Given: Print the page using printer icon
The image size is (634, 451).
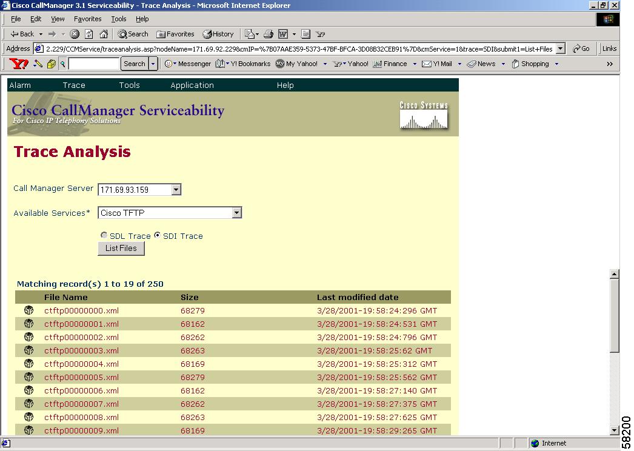Looking at the screenshot, I should pyautogui.click(x=269, y=34).
